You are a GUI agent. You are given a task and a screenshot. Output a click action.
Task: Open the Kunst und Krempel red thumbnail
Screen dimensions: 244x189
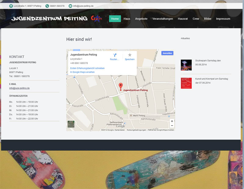(x=186, y=83)
